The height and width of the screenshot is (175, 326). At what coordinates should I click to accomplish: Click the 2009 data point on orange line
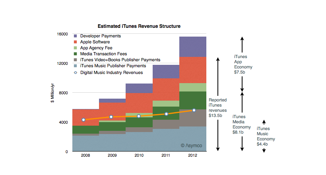click(x=111, y=117)
